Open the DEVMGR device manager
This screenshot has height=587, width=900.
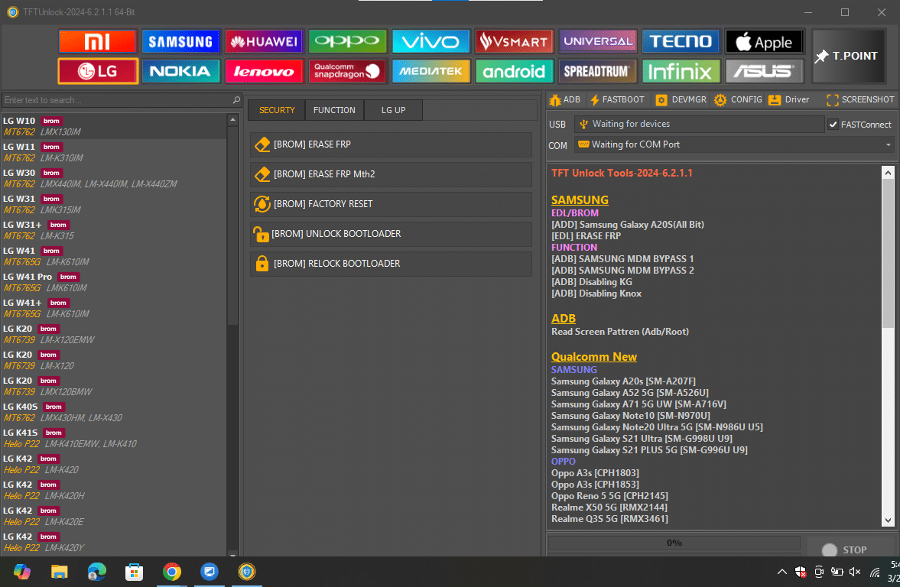(x=680, y=99)
